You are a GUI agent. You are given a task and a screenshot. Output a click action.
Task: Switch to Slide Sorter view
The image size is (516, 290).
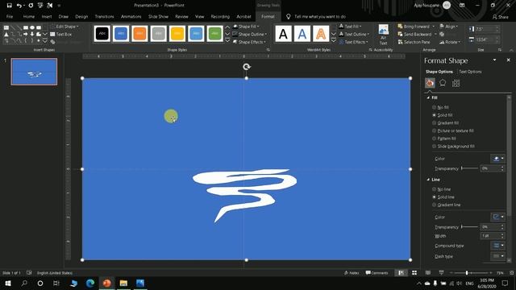[414, 273]
